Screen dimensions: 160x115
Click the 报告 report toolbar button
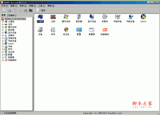click(x=41, y=10)
